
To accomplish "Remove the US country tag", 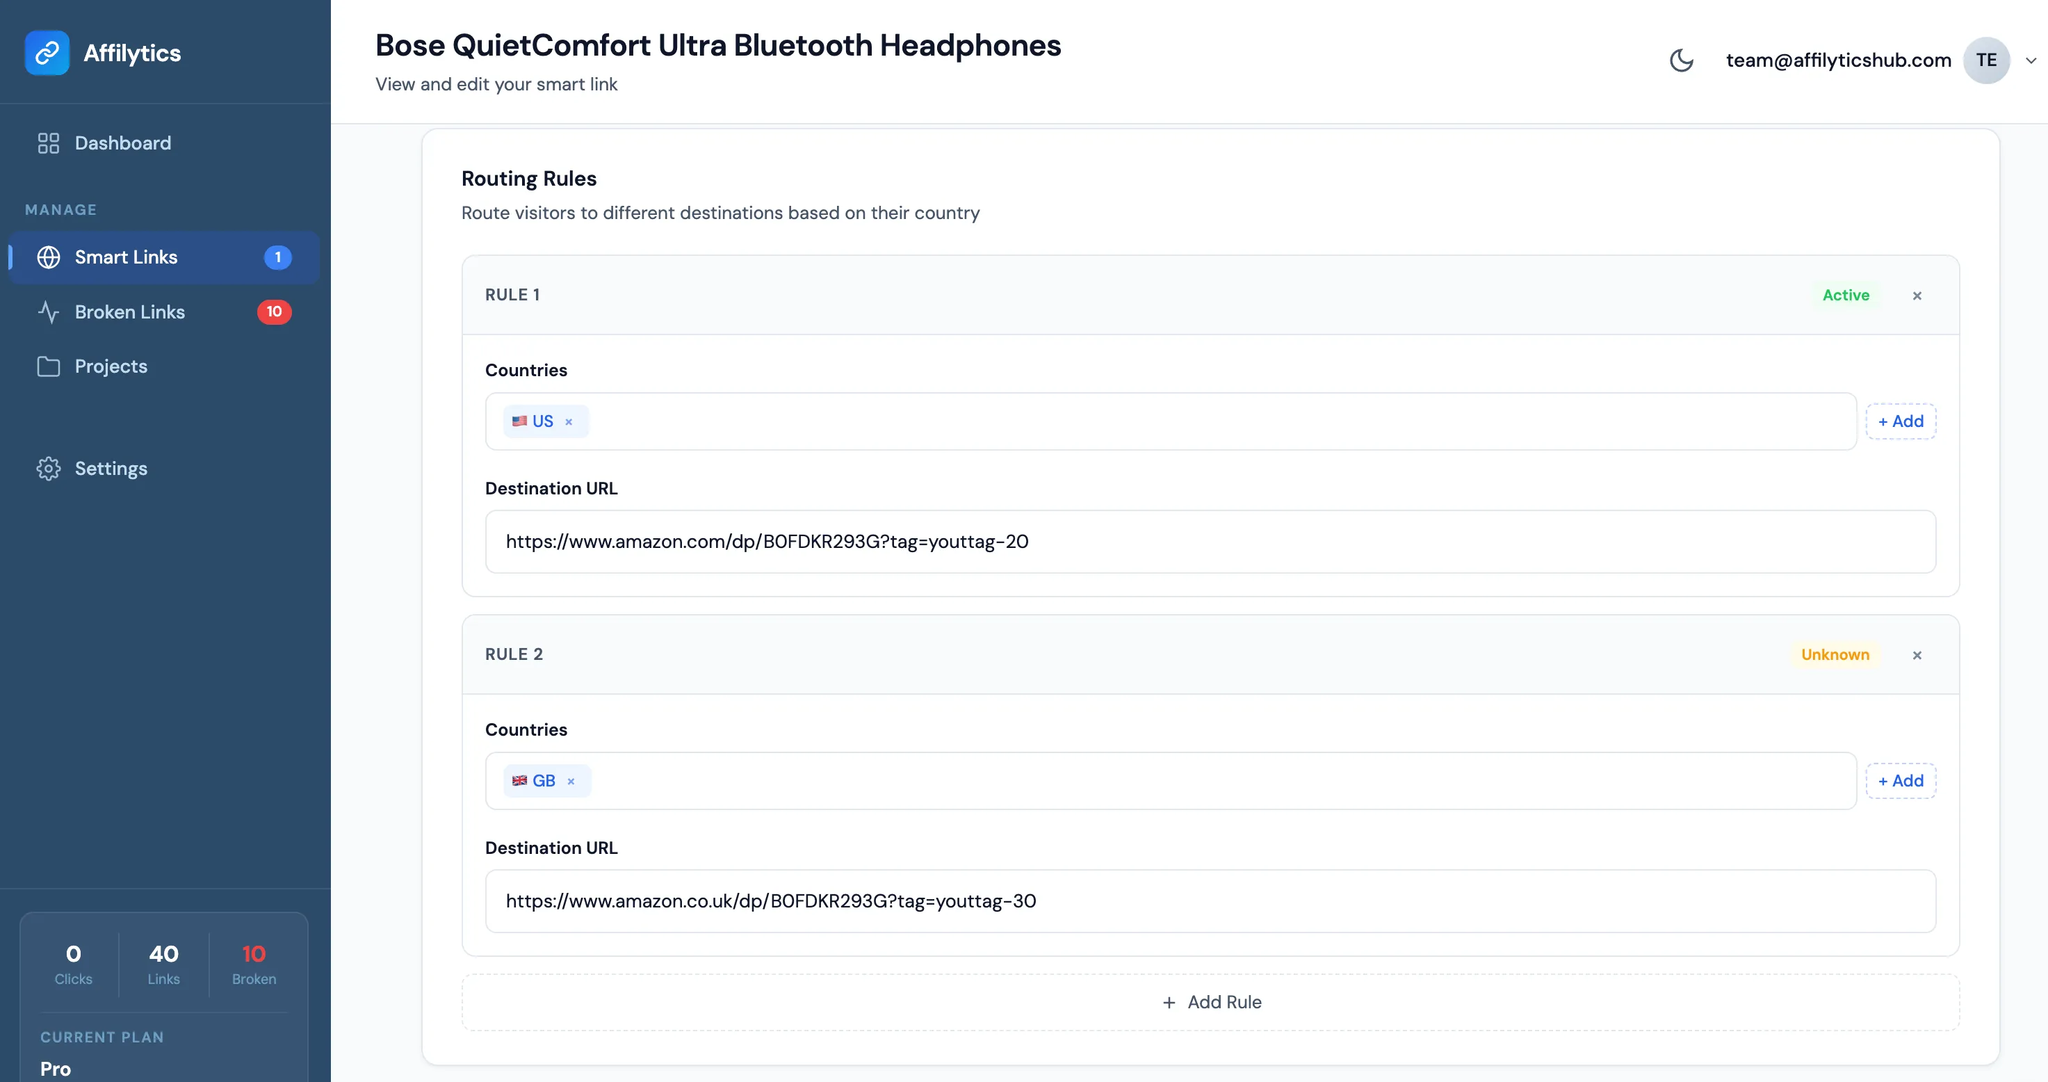I will (569, 422).
